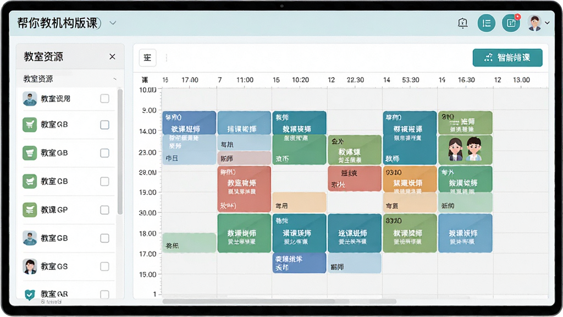Tick the checkbox beside the topmost green cart icon

tap(105, 125)
